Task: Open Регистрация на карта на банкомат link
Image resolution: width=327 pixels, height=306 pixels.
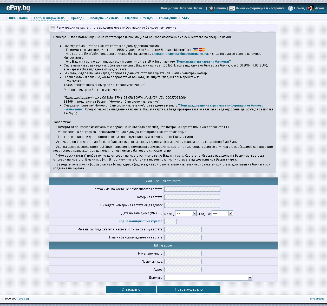Action: 203,62
